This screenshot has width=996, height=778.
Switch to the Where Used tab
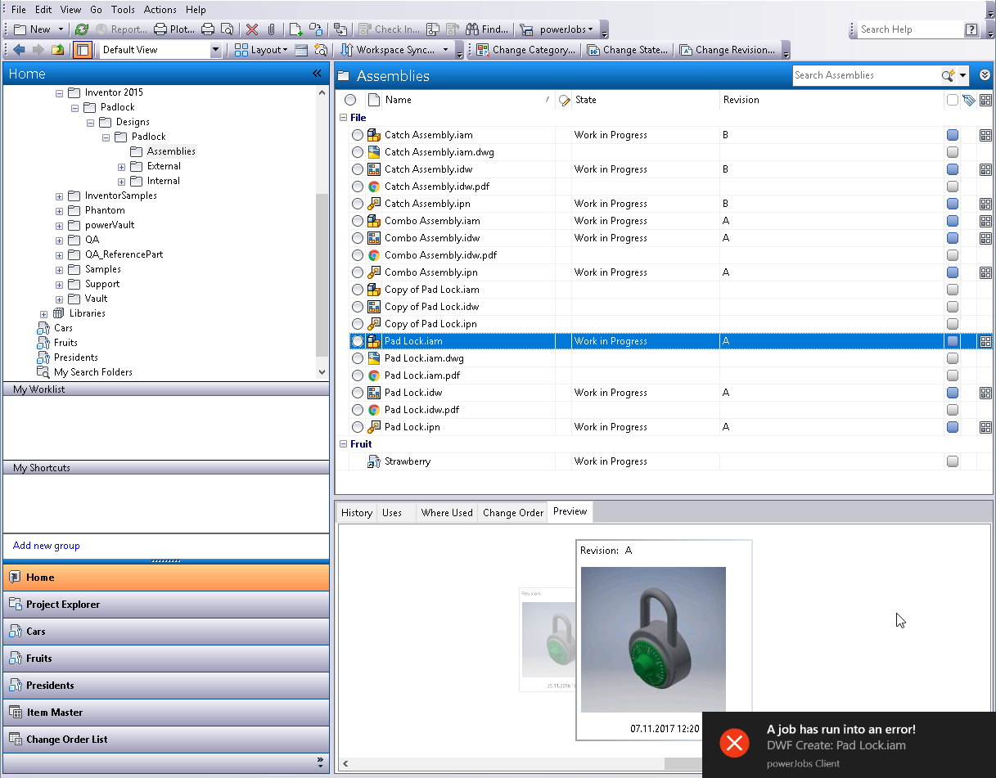tap(446, 513)
